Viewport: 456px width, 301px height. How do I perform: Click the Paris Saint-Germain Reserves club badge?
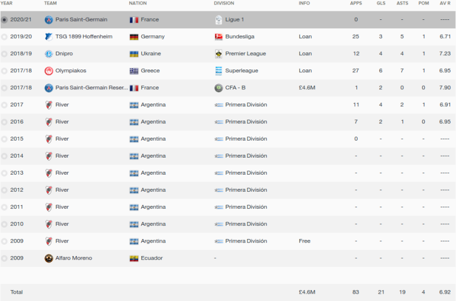tap(48, 88)
